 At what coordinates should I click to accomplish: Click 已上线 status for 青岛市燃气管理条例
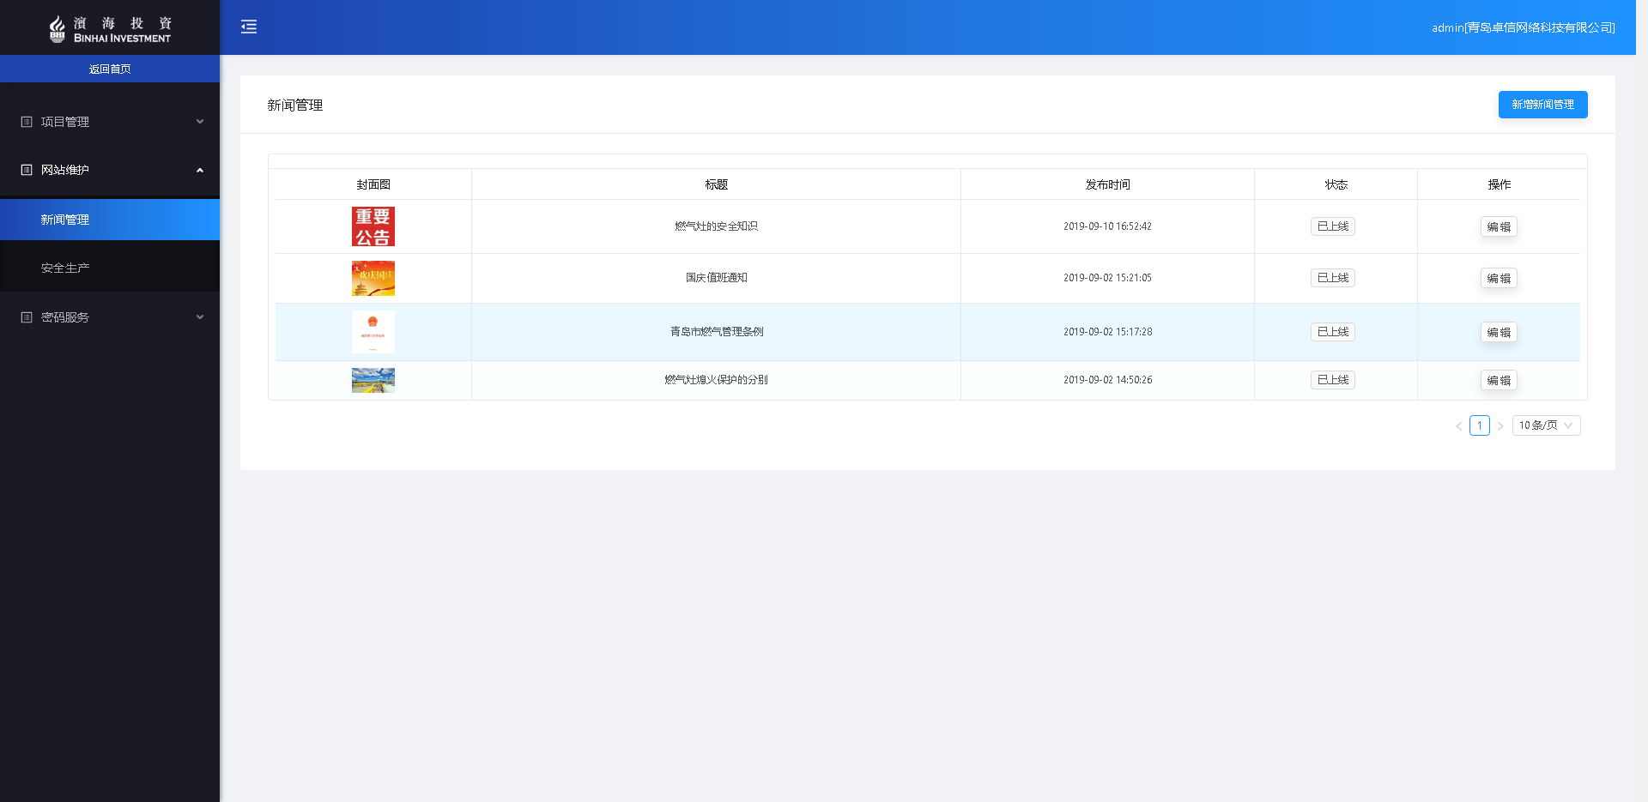(1333, 332)
